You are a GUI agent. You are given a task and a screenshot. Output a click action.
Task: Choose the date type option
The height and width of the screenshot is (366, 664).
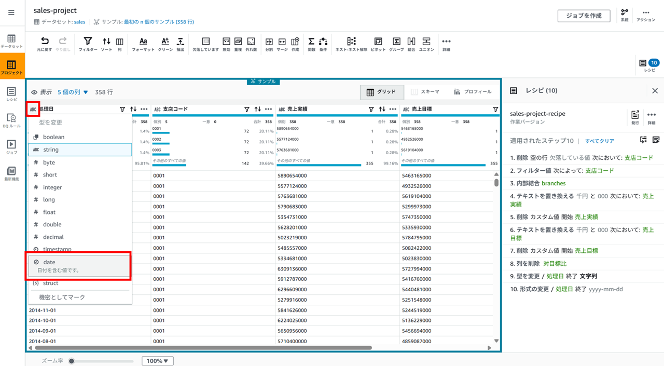78,266
